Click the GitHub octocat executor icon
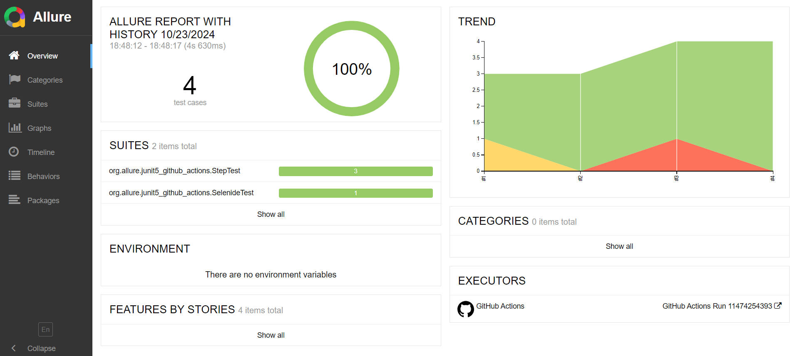The width and height of the screenshot is (790, 356). (x=465, y=309)
